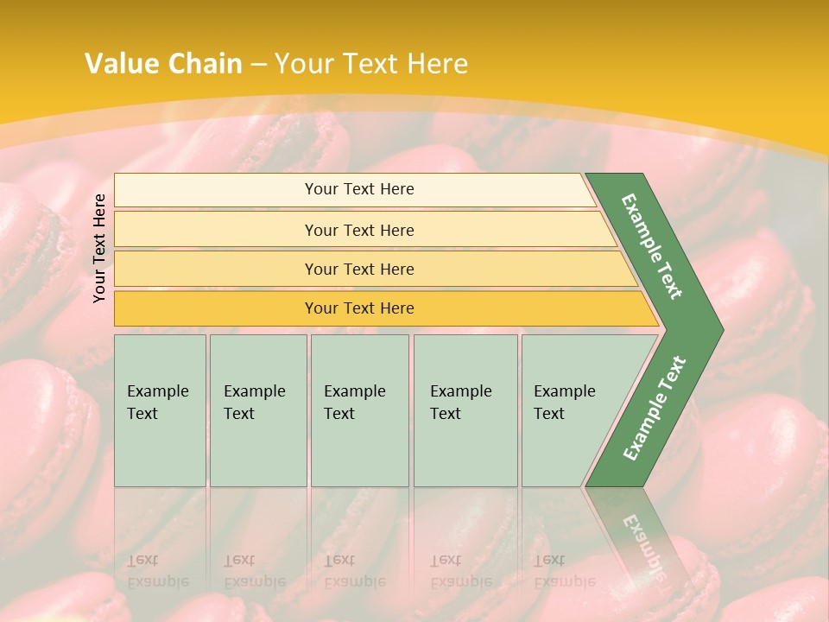Click the 'Value Chain – Your Text Here' title

click(x=276, y=64)
